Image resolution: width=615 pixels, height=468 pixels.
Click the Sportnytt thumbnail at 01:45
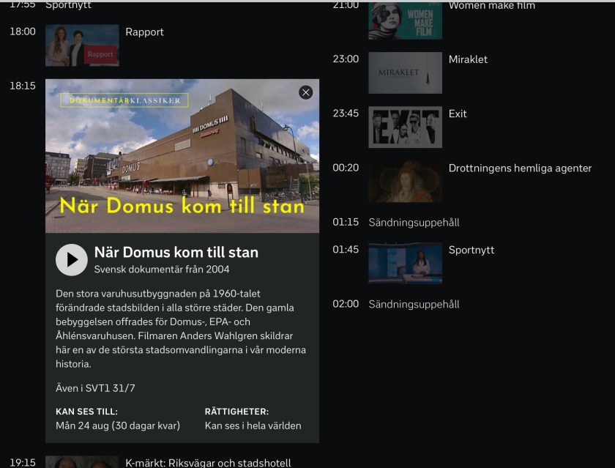pyautogui.click(x=405, y=263)
